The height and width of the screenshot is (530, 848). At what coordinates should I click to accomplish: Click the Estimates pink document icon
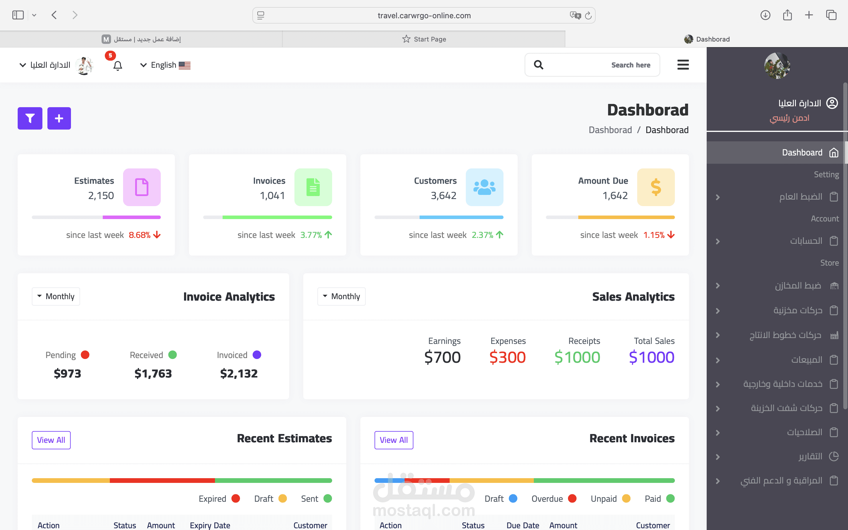coord(142,187)
